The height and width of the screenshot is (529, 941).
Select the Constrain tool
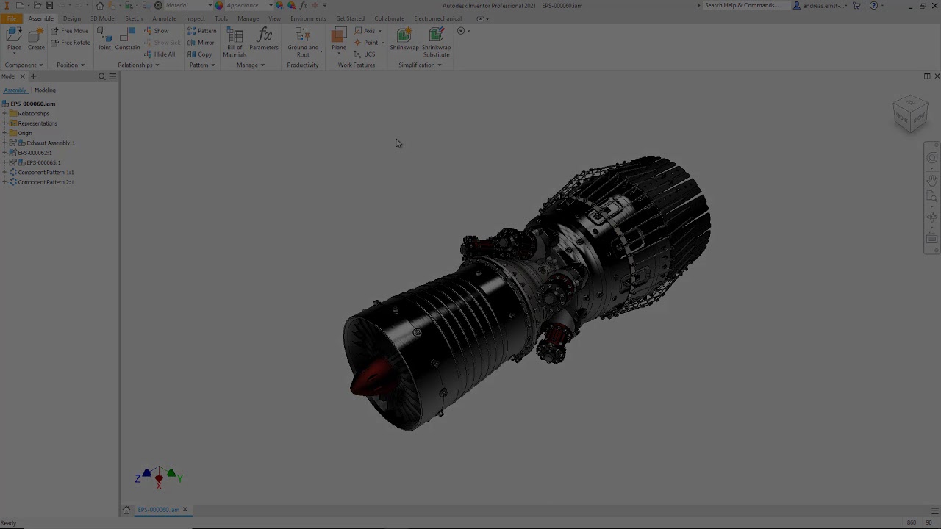[x=127, y=39]
